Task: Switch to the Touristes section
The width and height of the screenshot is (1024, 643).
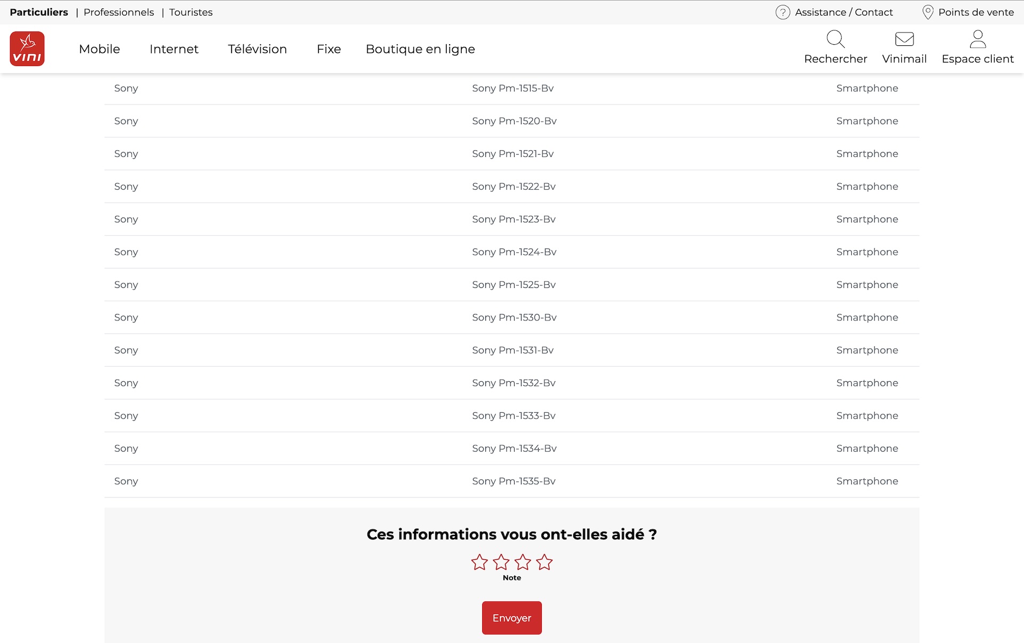Action: pos(191,12)
